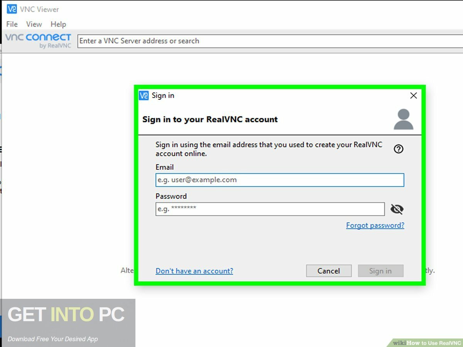Open the Help menu

pos(58,24)
